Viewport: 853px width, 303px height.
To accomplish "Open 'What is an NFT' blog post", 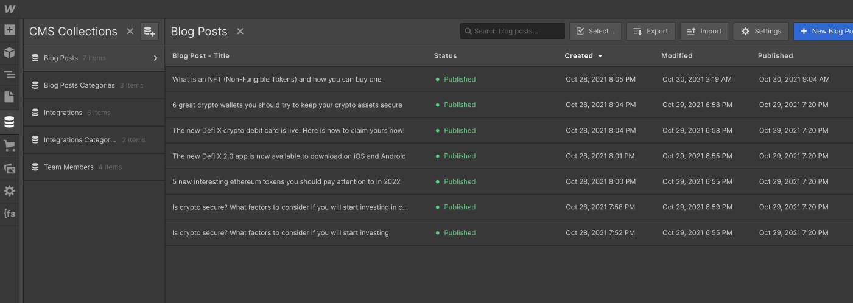I will coord(277,79).
